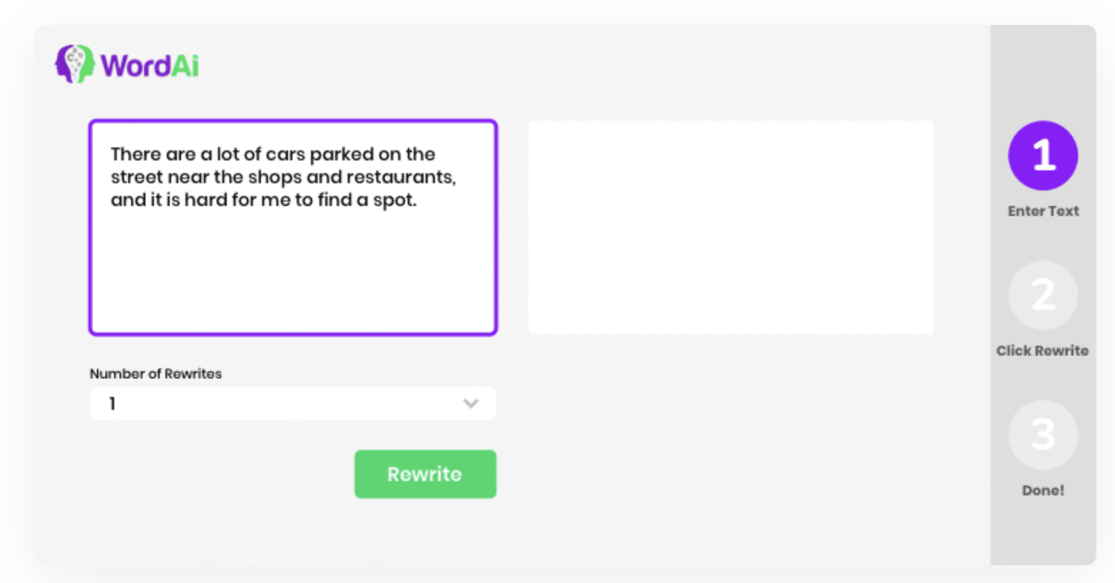1115x583 pixels.
Task: Click the Done! step label
Action: 1043,490
